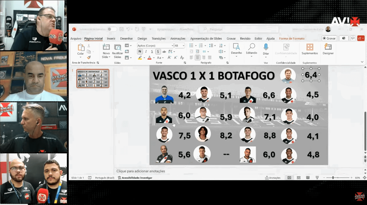Viewport: 367px width, 205px height.
Task: Switch to the Animações tab
Action: pos(178,38)
